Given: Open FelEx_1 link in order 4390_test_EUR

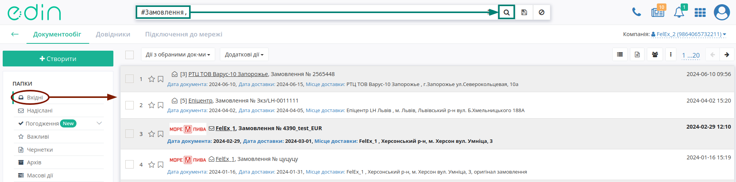Looking at the screenshot, I should (x=226, y=128).
